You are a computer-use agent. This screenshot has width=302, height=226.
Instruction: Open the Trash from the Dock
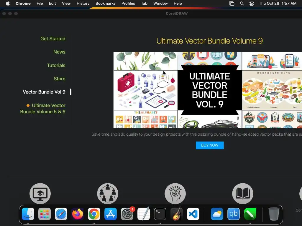coord(274,214)
